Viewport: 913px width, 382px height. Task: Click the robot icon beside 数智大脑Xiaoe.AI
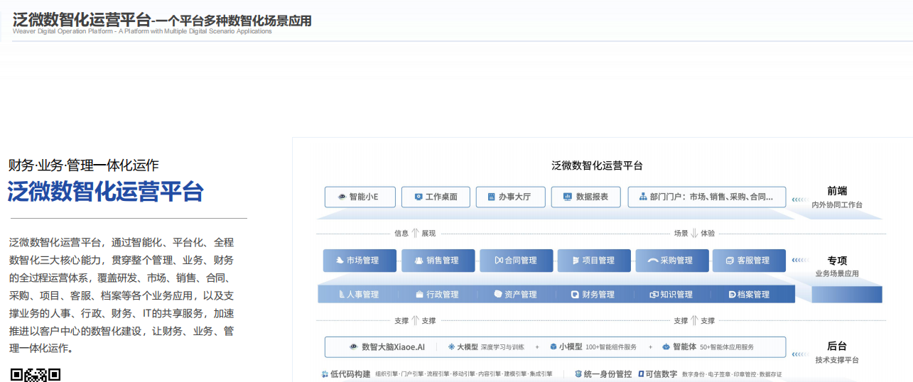[x=354, y=347]
